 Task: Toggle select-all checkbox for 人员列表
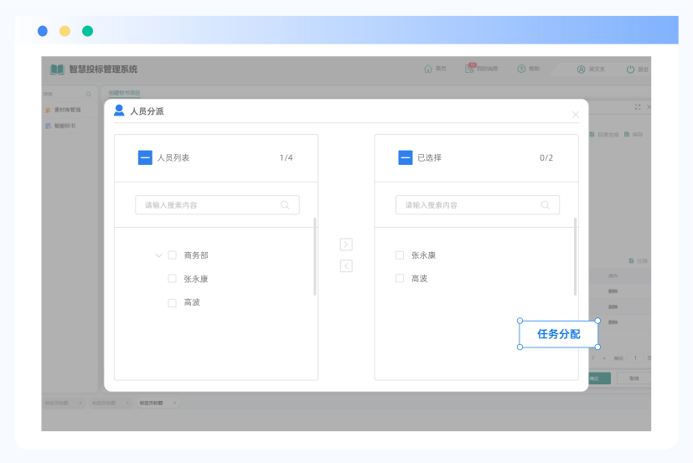point(145,157)
